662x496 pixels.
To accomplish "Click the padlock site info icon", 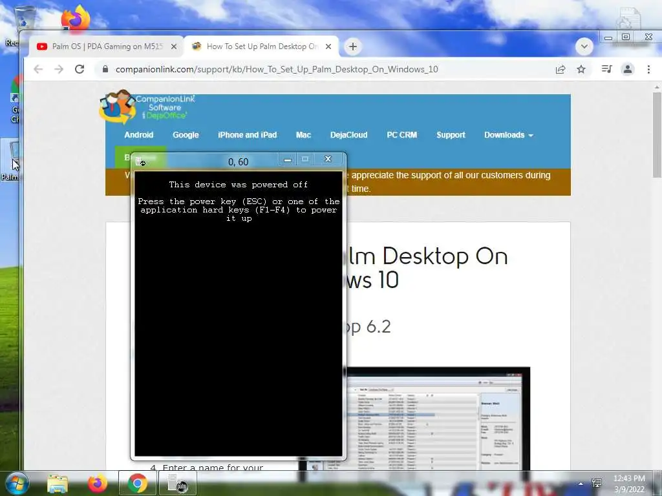I will coord(105,69).
